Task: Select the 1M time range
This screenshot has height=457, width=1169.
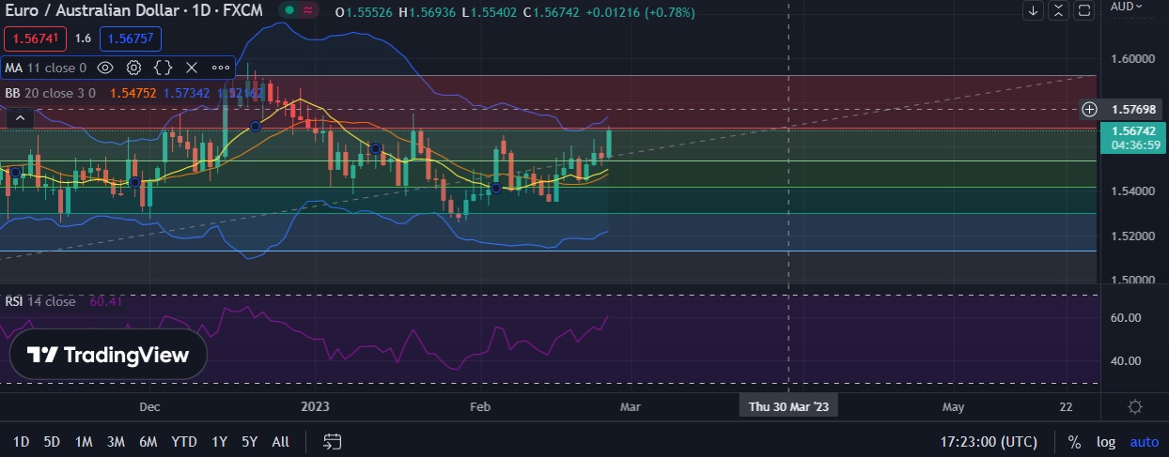Action: point(84,441)
